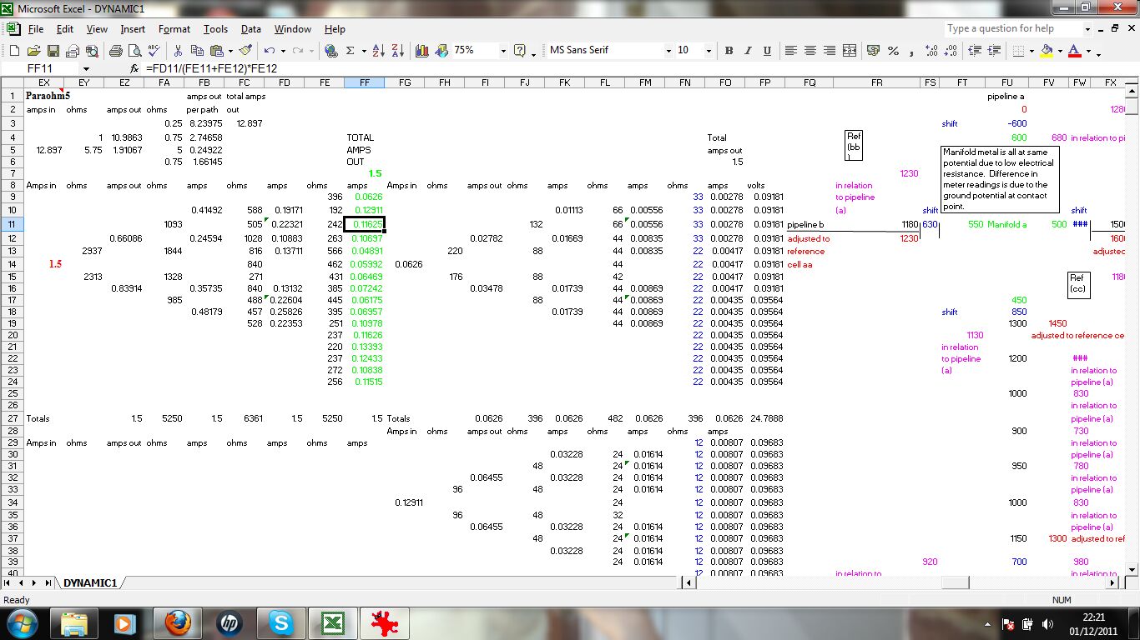Apply the Percent Style format

point(893,51)
